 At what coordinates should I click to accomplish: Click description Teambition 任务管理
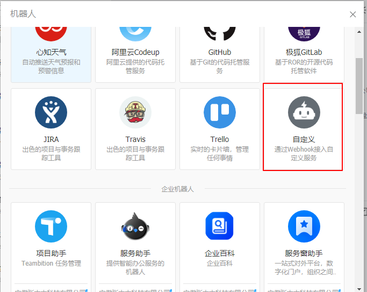tap(51, 263)
